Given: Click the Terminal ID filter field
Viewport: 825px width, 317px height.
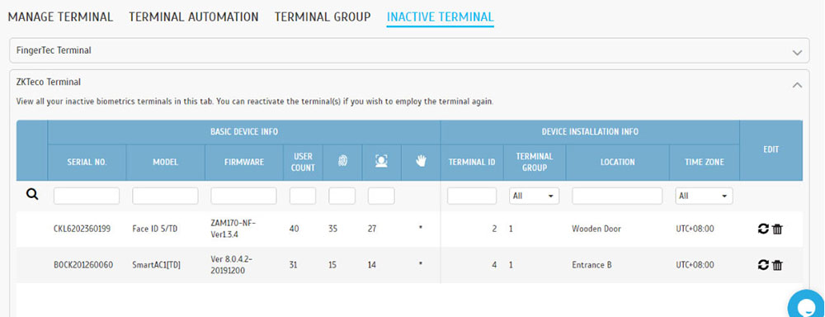Looking at the screenshot, I should tap(472, 196).
